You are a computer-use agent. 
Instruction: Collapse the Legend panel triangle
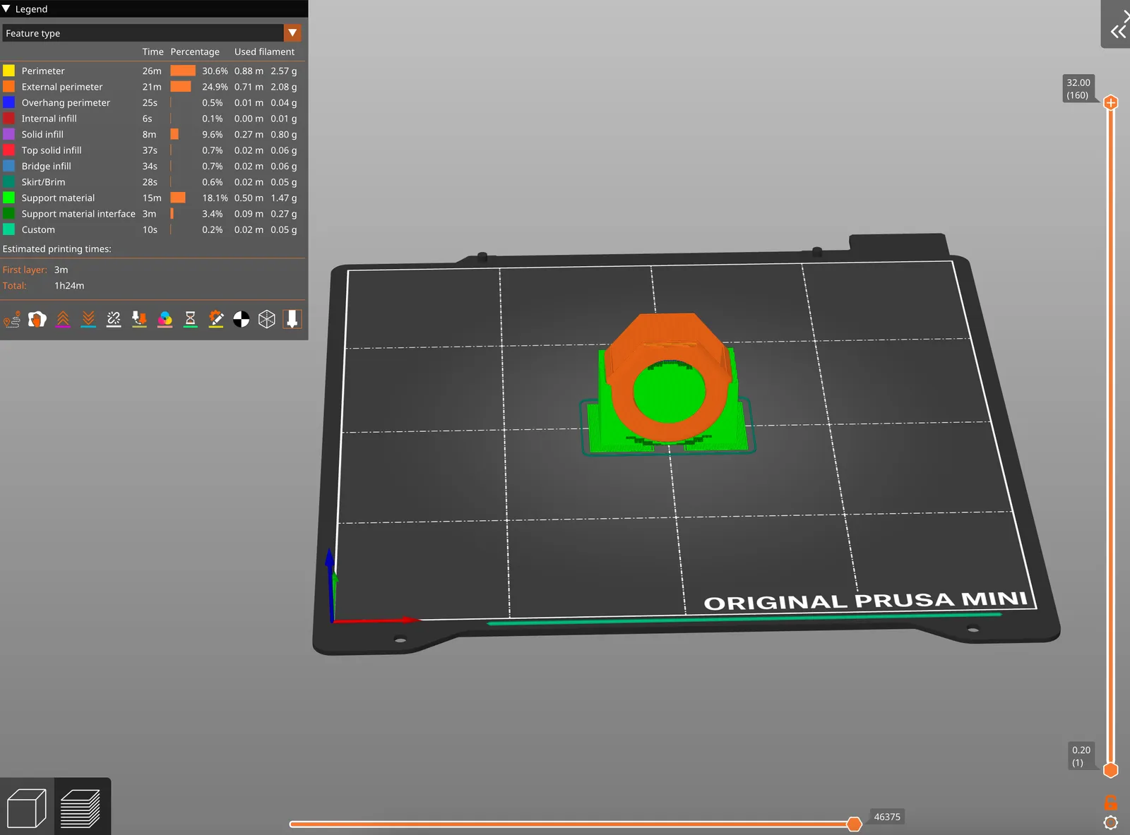coord(6,9)
